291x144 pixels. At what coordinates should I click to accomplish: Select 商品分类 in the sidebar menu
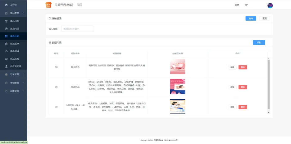click(x=14, y=36)
